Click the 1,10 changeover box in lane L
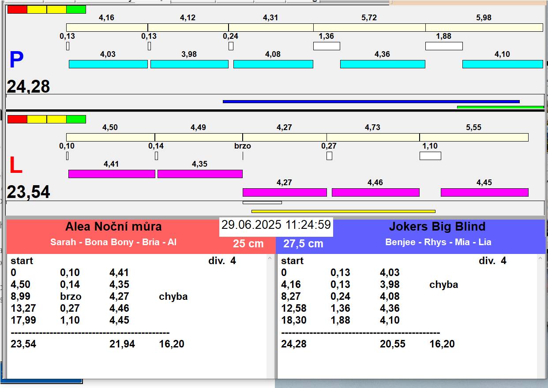Screen dimensions: 548x388 point(430,156)
